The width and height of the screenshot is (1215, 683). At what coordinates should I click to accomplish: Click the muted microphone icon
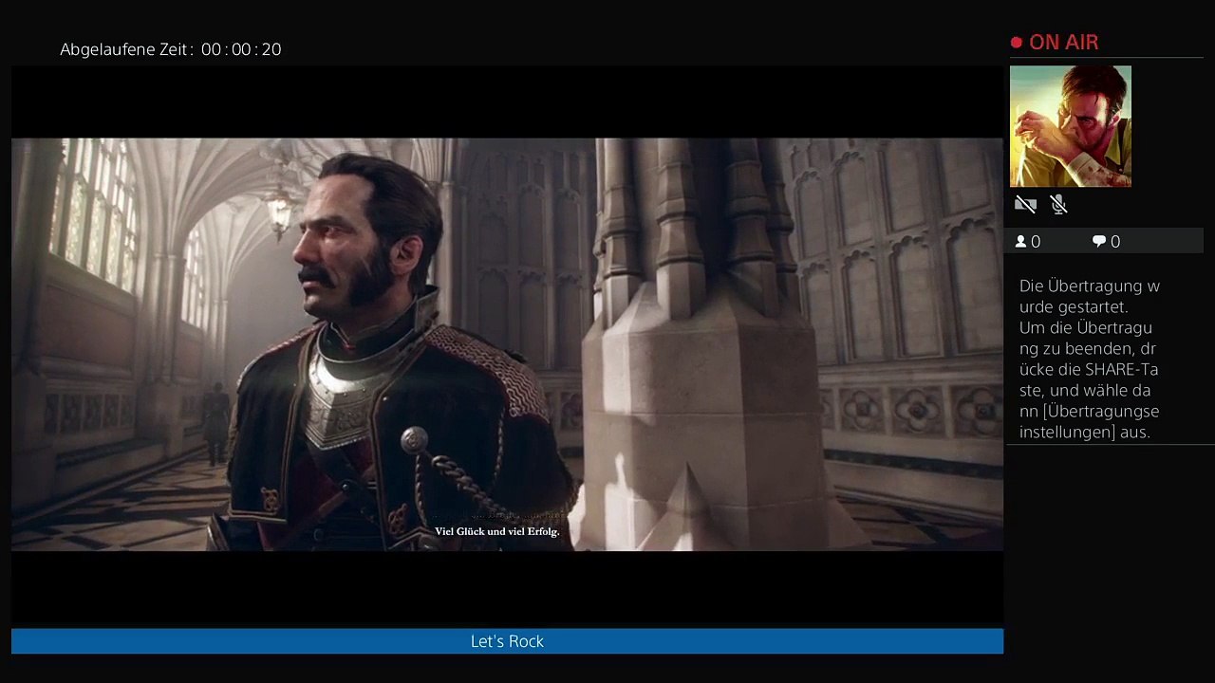1059,204
